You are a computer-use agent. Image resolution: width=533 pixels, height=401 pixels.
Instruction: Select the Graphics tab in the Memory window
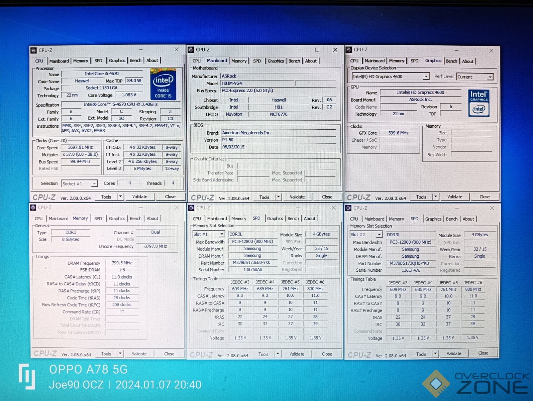click(x=117, y=219)
